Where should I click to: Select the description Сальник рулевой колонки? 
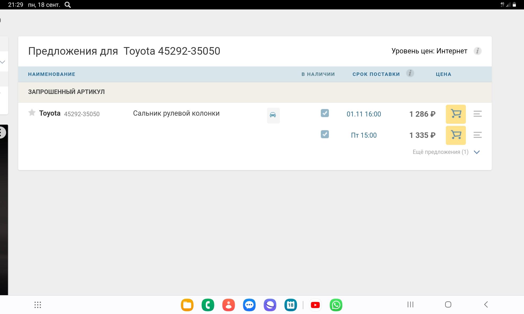[x=176, y=113]
